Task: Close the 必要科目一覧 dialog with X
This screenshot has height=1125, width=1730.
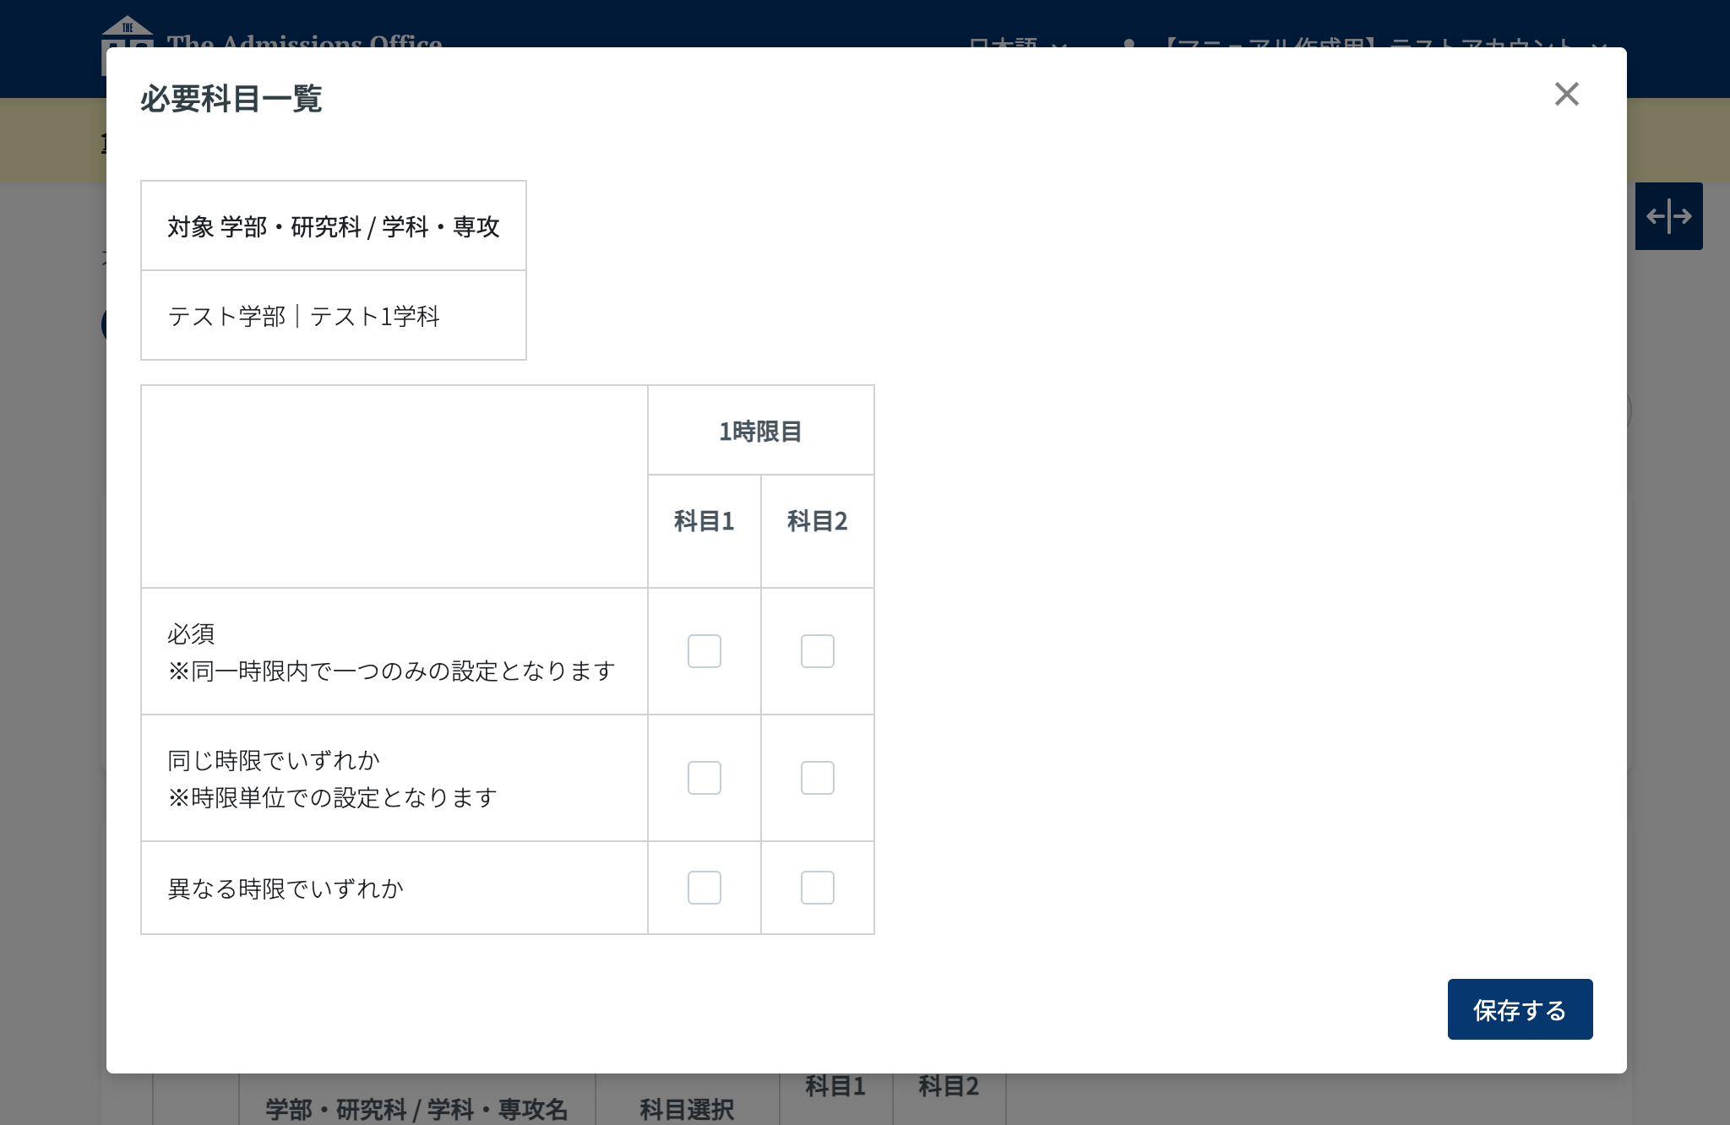Action: pyautogui.click(x=1566, y=94)
